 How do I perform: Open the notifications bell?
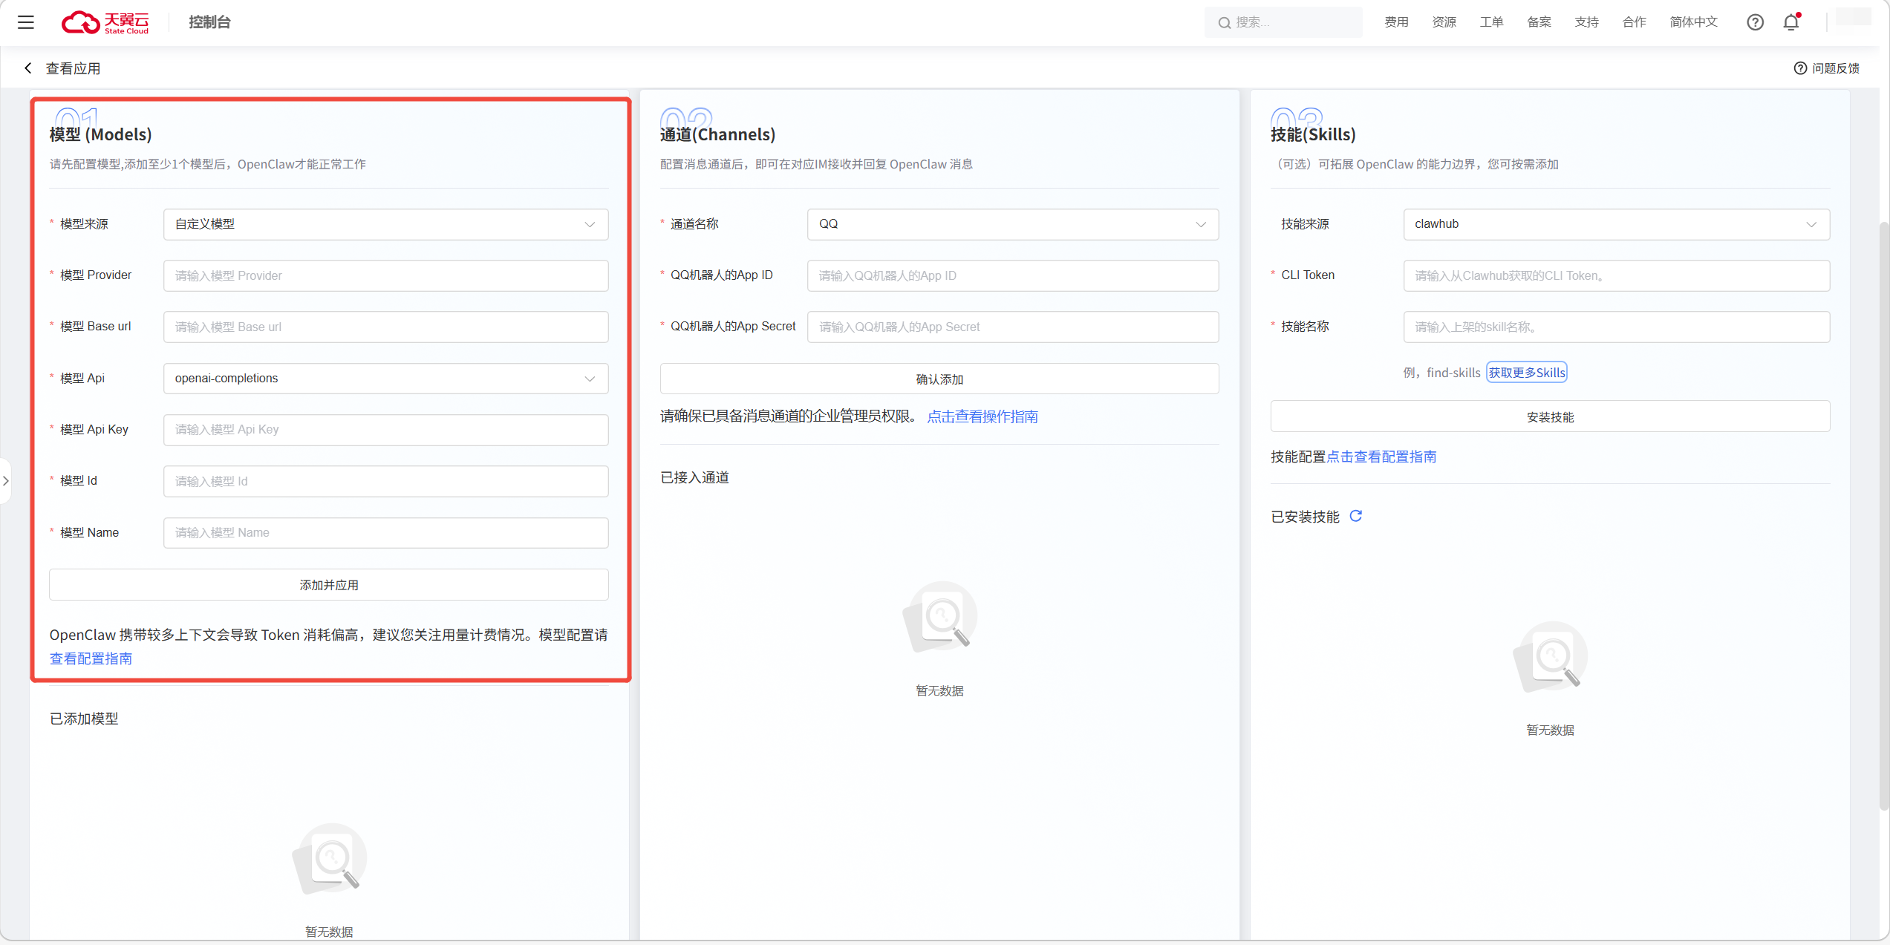1791,22
